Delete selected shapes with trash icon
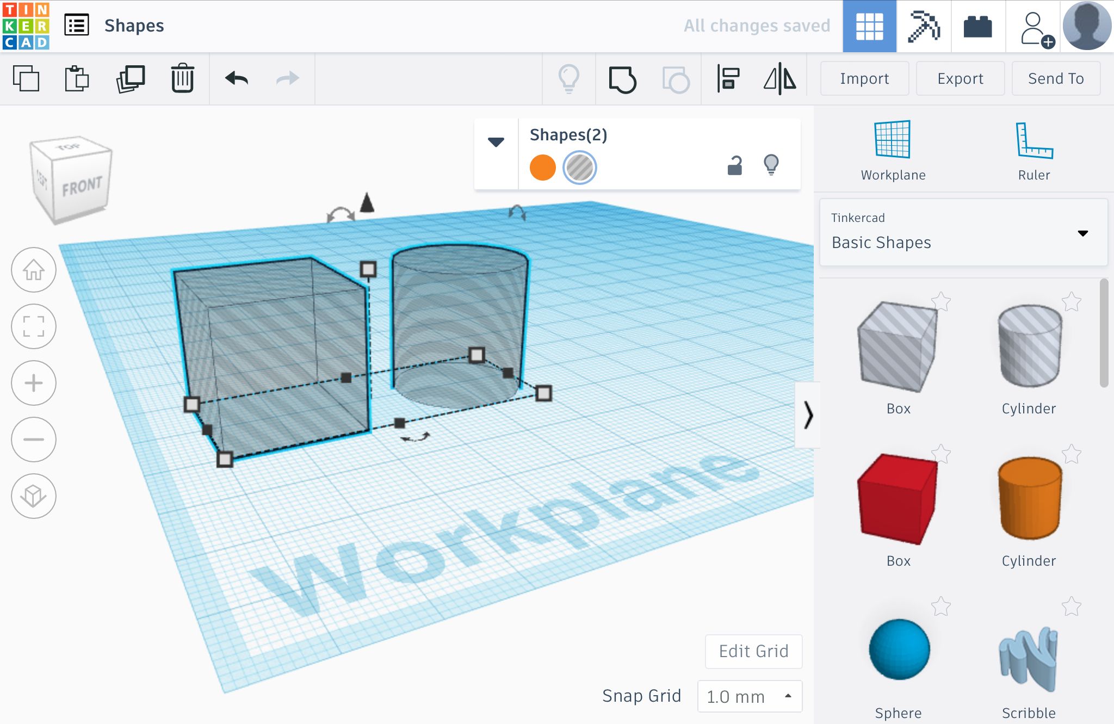The image size is (1114, 724). [x=182, y=79]
